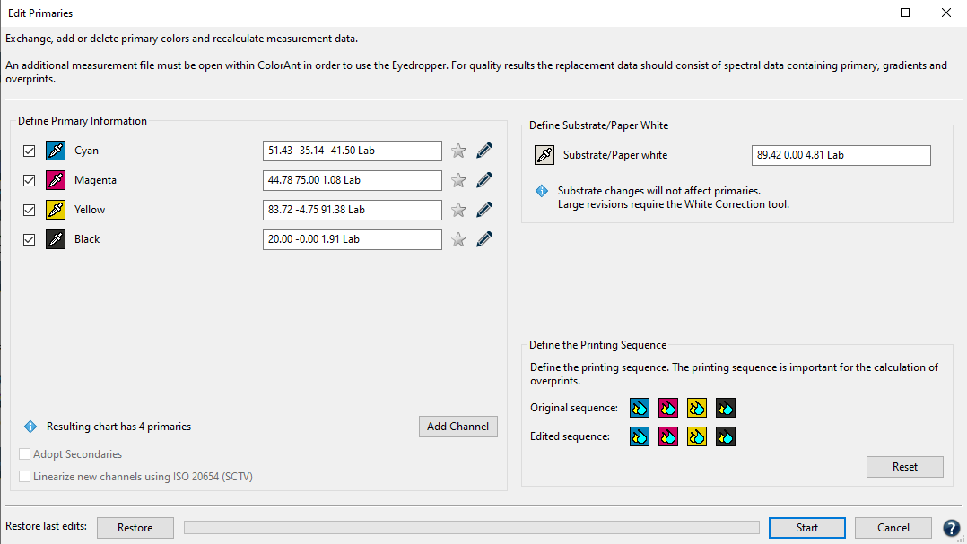Click the Add Channel button

tap(457, 427)
